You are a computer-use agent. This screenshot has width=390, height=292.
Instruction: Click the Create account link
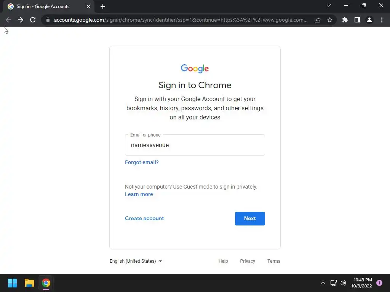coord(144,218)
